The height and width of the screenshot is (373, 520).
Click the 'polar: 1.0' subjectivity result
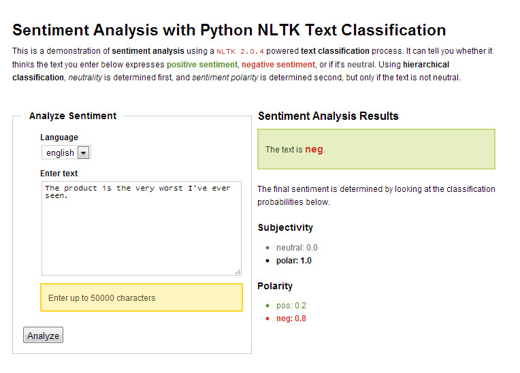(x=294, y=261)
